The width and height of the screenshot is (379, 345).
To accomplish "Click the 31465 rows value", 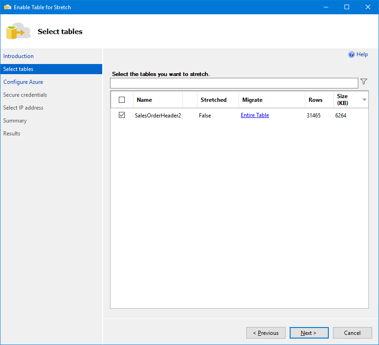I will click(x=314, y=115).
